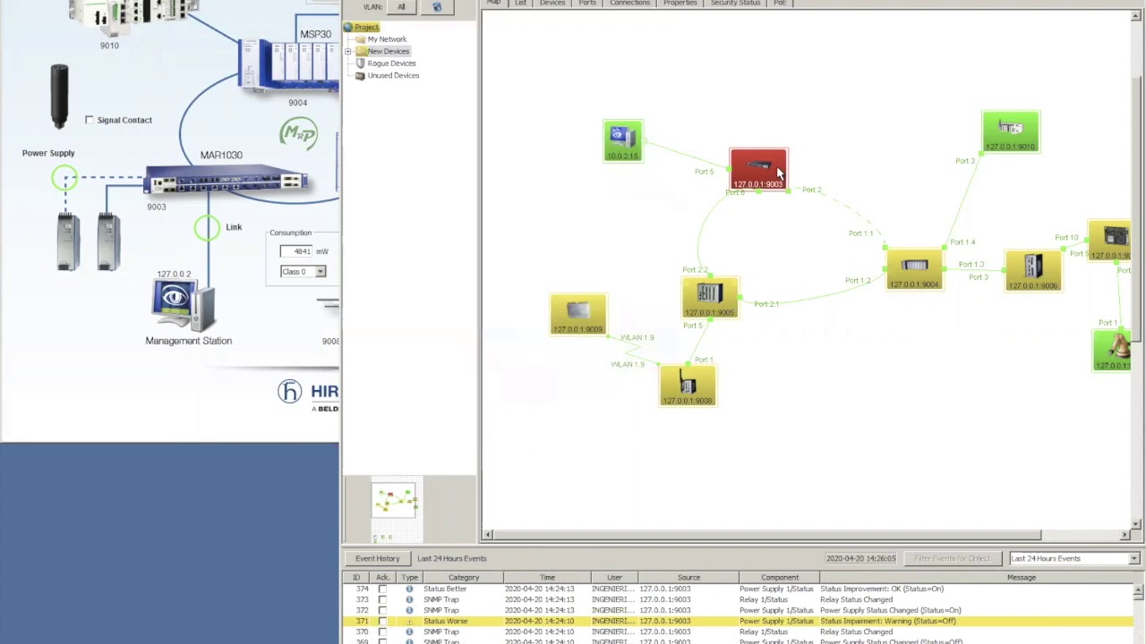Viewport: 1146px width, 644px height.
Task: Select the highlighted Status Worse event row
Action: tap(740, 622)
